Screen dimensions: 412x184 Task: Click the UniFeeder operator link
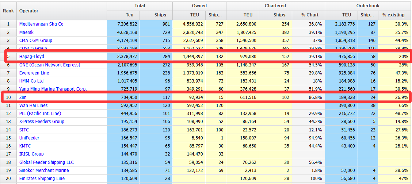[29, 138]
